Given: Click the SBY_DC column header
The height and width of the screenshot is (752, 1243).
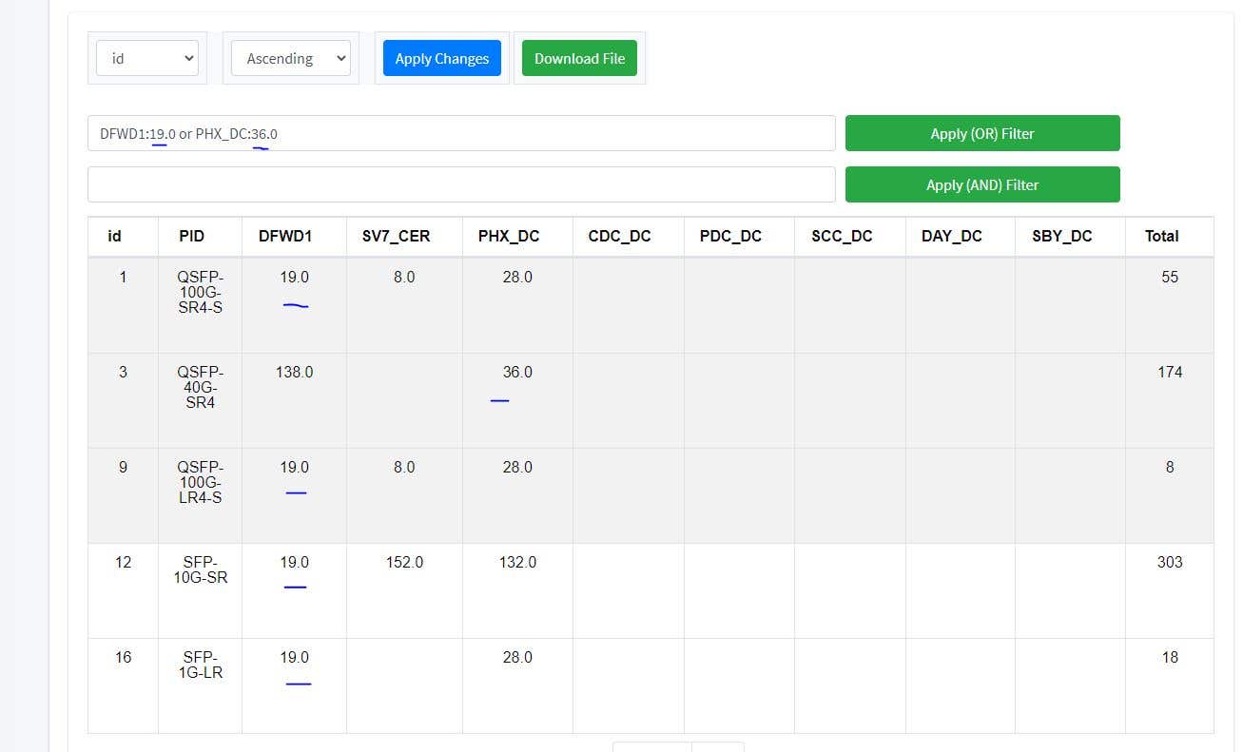Looking at the screenshot, I should (1062, 236).
